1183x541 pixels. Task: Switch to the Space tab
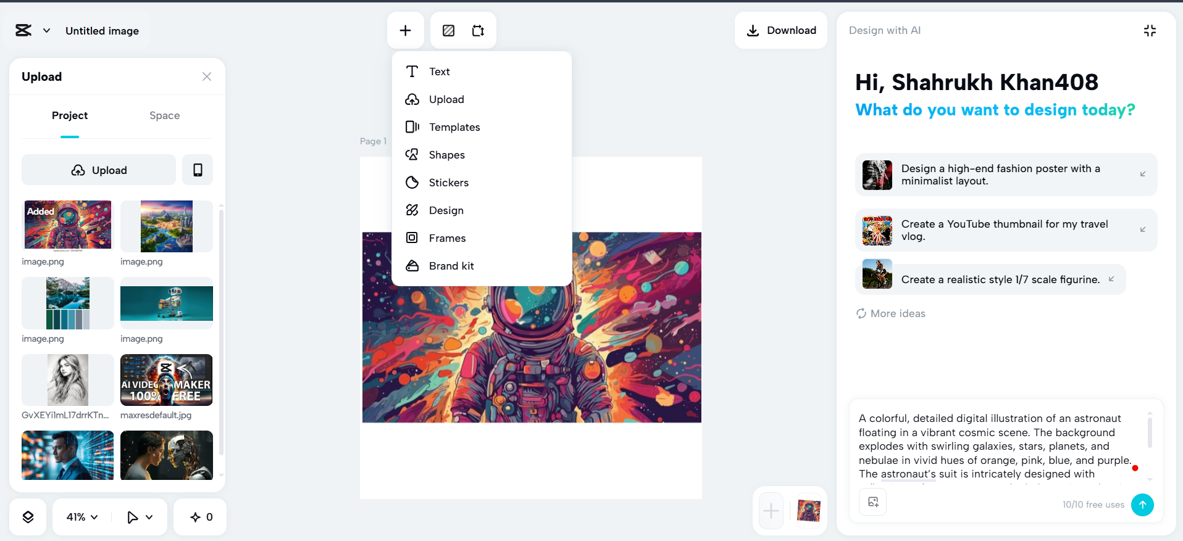(x=164, y=115)
